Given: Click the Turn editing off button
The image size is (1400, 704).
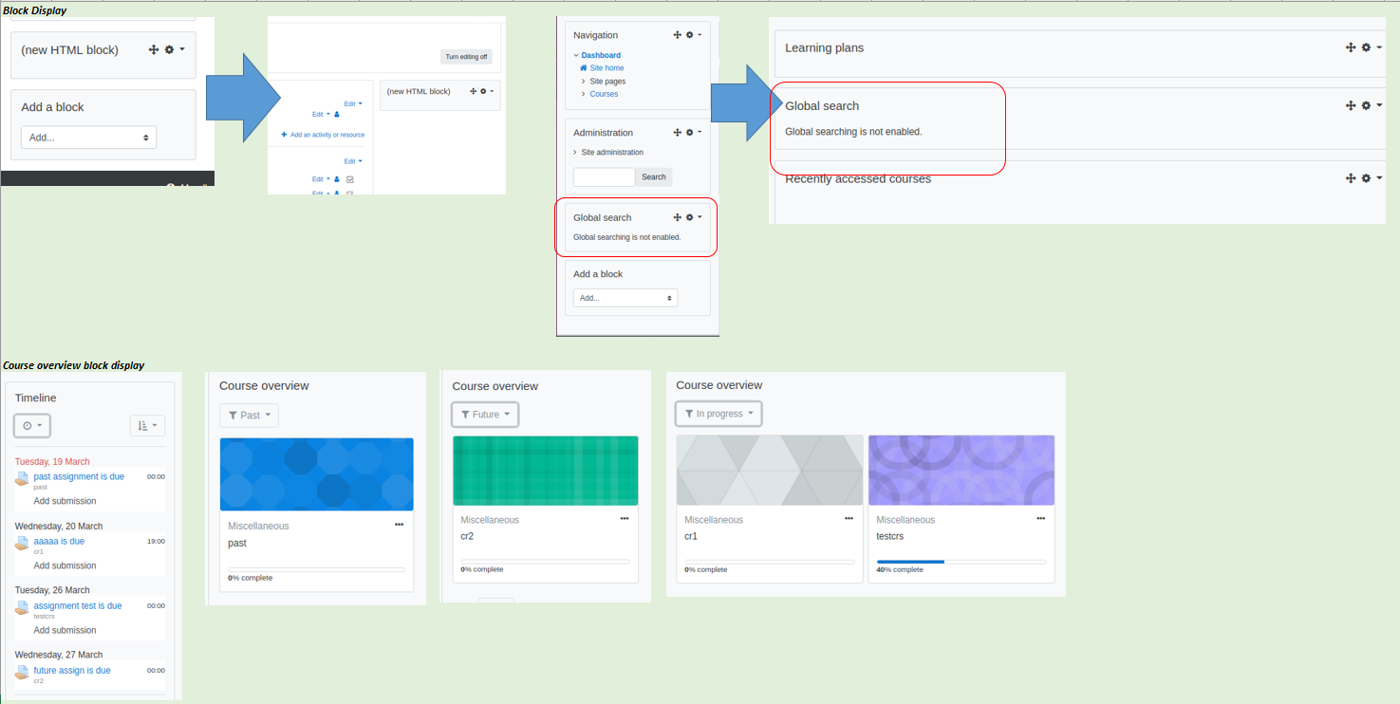Looking at the screenshot, I should (466, 57).
